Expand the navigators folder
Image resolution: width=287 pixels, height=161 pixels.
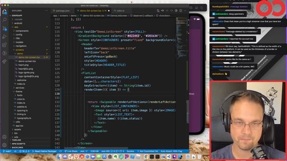click(x=21, y=46)
